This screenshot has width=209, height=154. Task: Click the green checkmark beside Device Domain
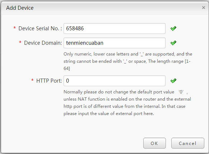point(173,43)
